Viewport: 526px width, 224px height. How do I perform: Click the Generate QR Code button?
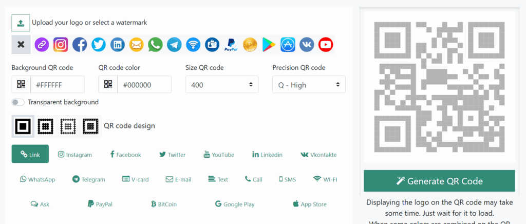(x=440, y=181)
